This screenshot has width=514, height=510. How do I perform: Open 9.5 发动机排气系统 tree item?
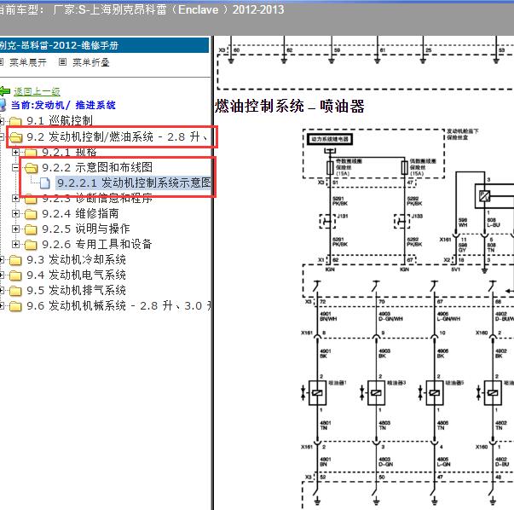[x=76, y=290]
